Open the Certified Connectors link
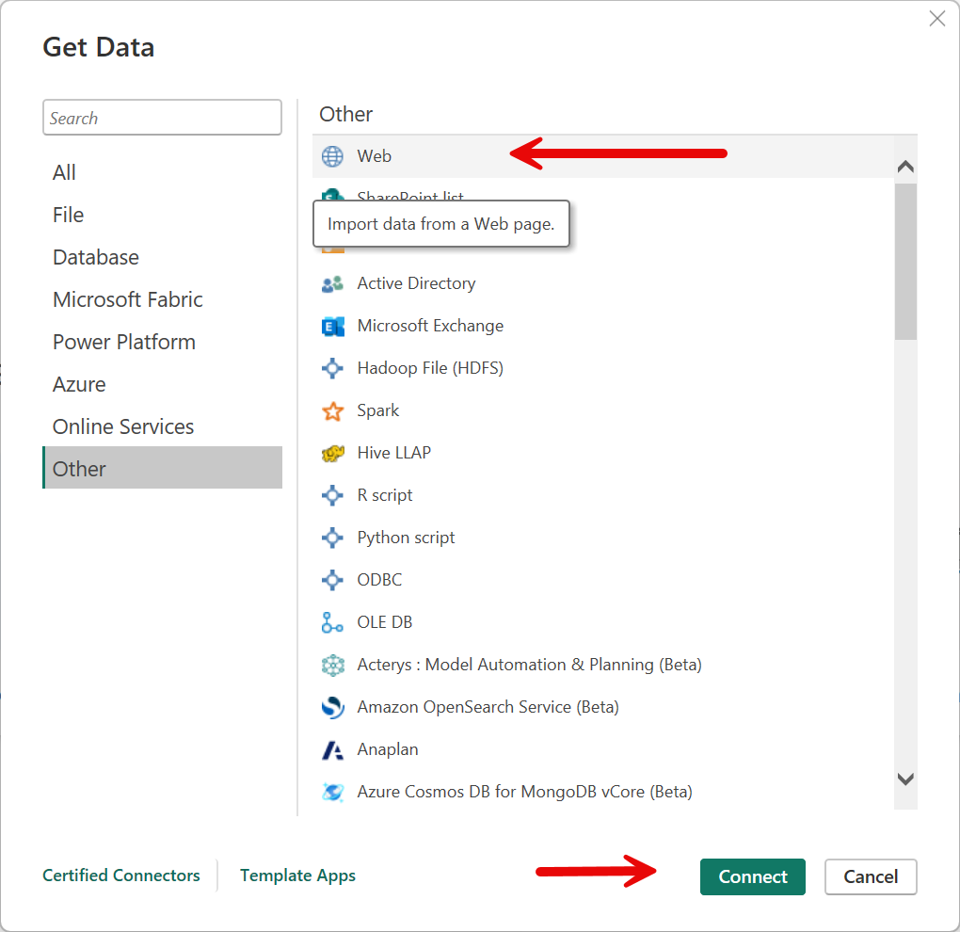 (121, 876)
